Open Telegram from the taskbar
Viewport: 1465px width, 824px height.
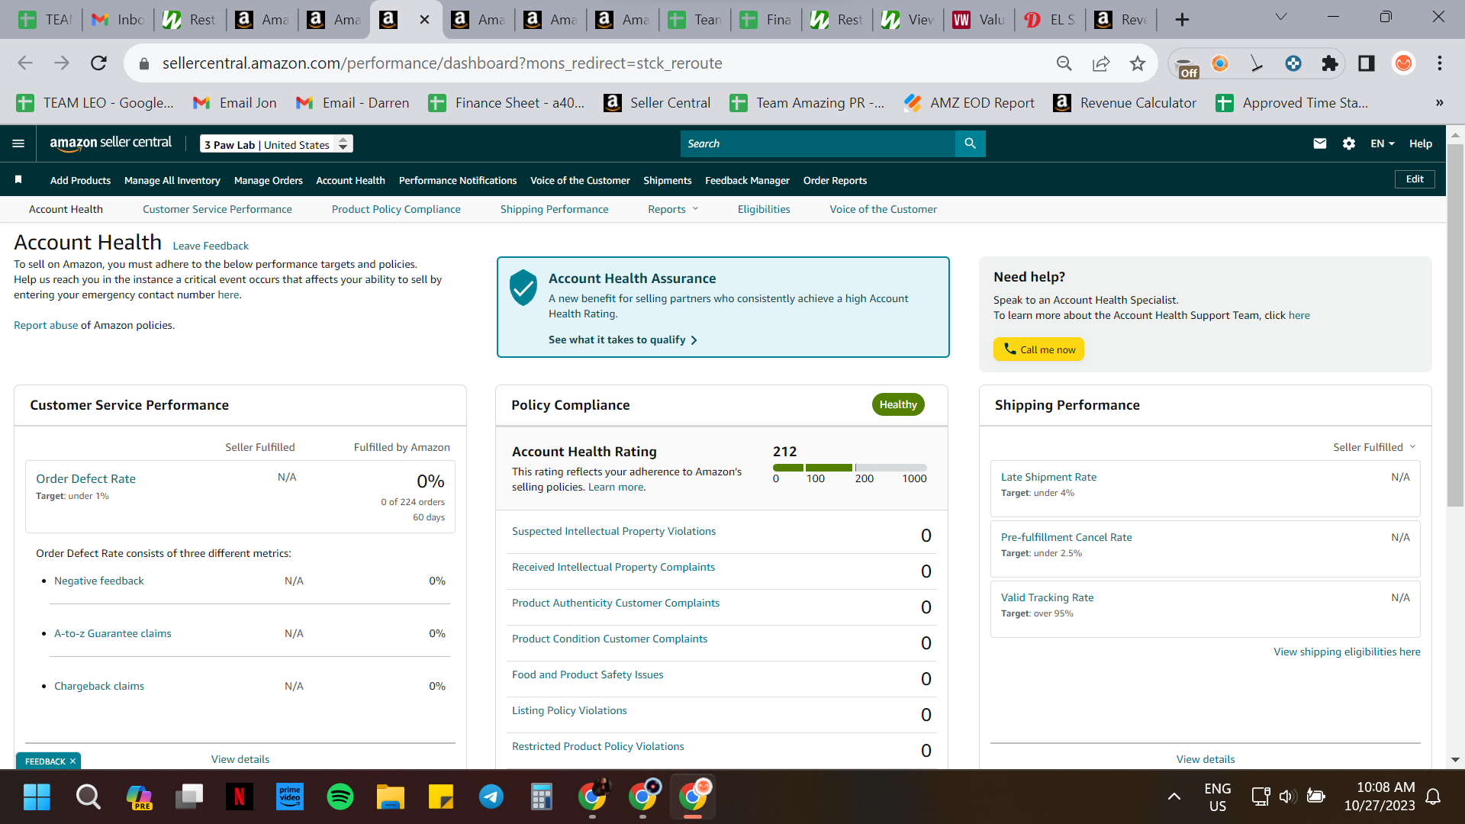491,797
